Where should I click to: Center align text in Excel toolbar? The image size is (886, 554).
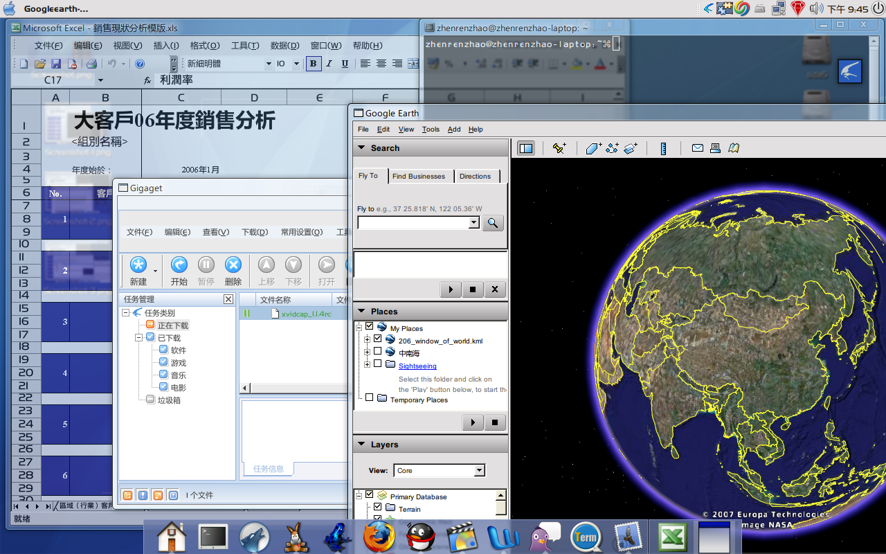point(381,64)
